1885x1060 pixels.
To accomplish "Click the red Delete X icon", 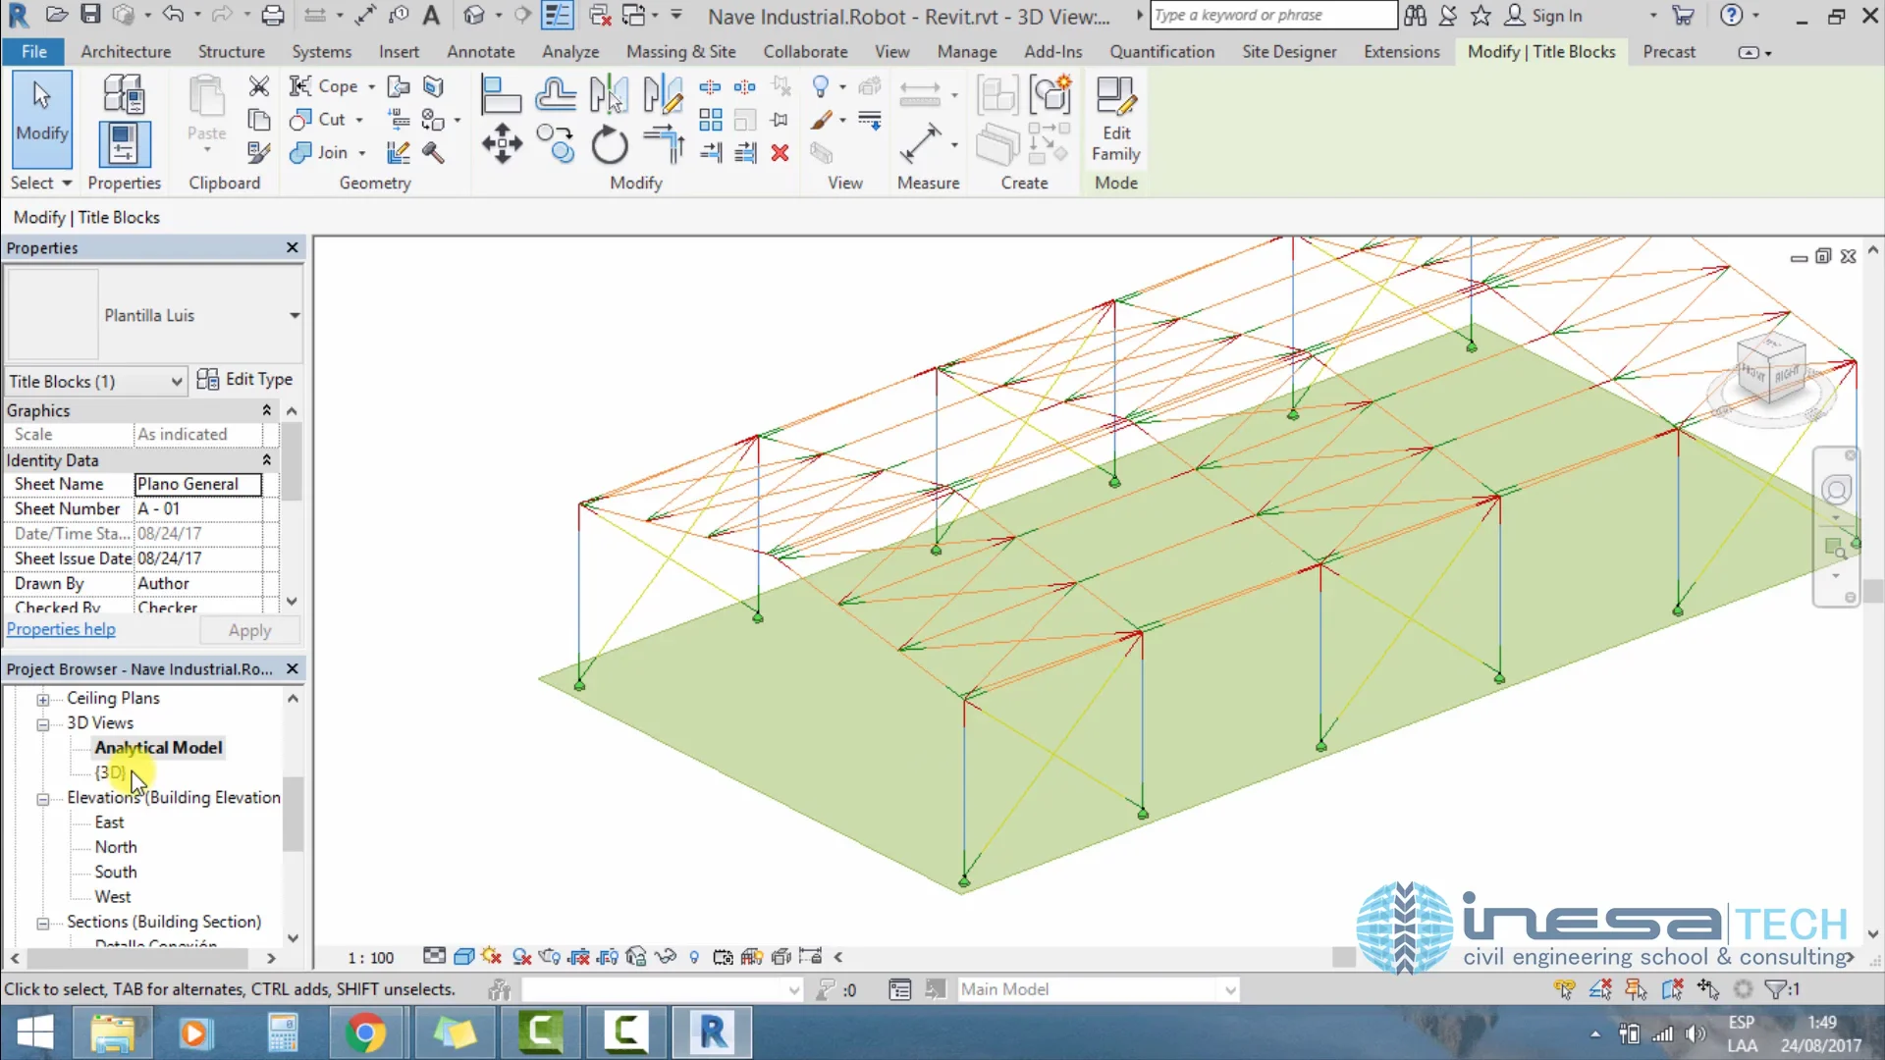I will tap(780, 153).
